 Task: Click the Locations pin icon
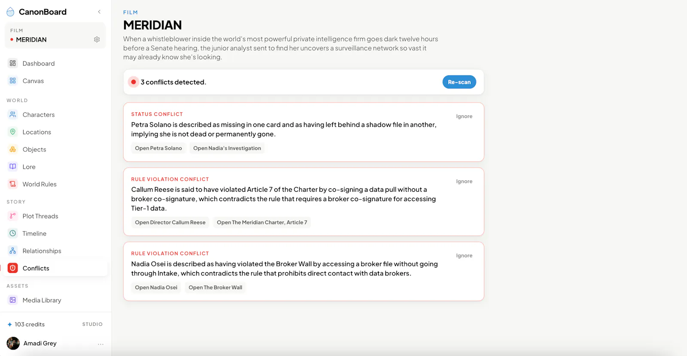[13, 132]
